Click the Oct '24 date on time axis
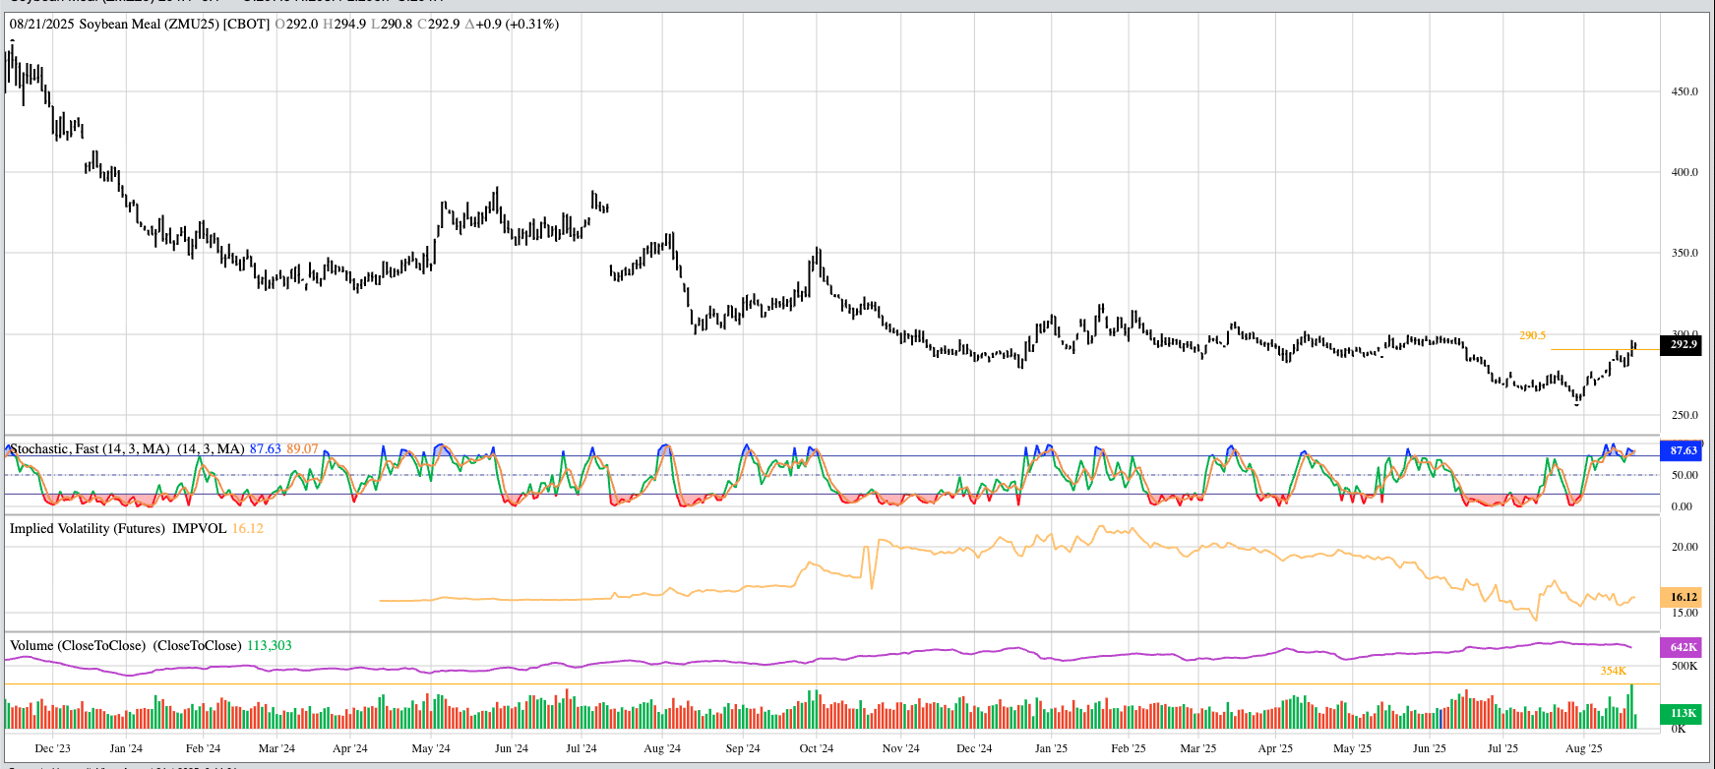This screenshot has height=769, width=1715. (x=816, y=748)
